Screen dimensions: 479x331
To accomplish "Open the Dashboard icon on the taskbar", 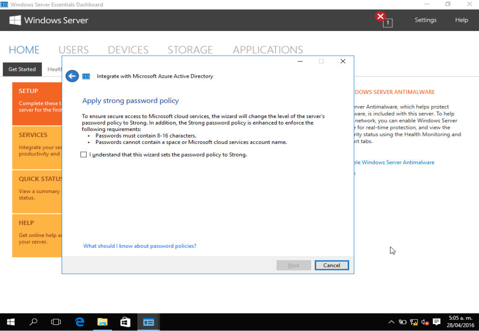I will pyautogui.click(x=148, y=321).
